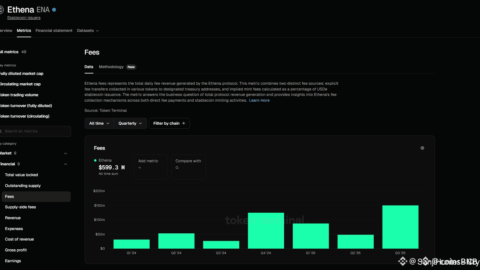Click the Source: Token Terminal text
480x270 pixels.
coord(106,110)
